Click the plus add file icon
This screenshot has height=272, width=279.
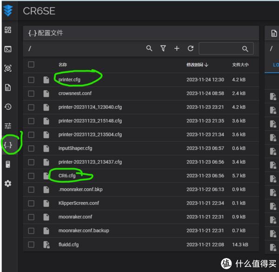coord(177,48)
